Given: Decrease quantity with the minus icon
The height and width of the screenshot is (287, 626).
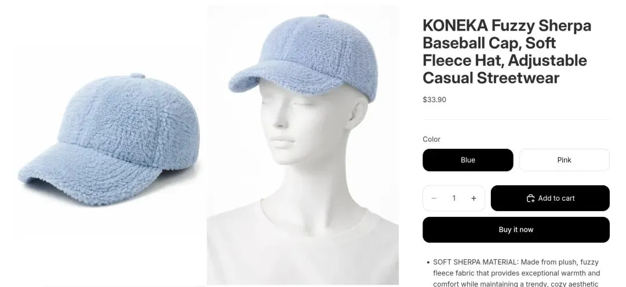Looking at the screenshot, I should click(434, 198).
